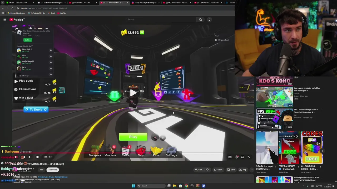
Task: Open the YouTube bookmark
Action: click(x=62, y=13)
